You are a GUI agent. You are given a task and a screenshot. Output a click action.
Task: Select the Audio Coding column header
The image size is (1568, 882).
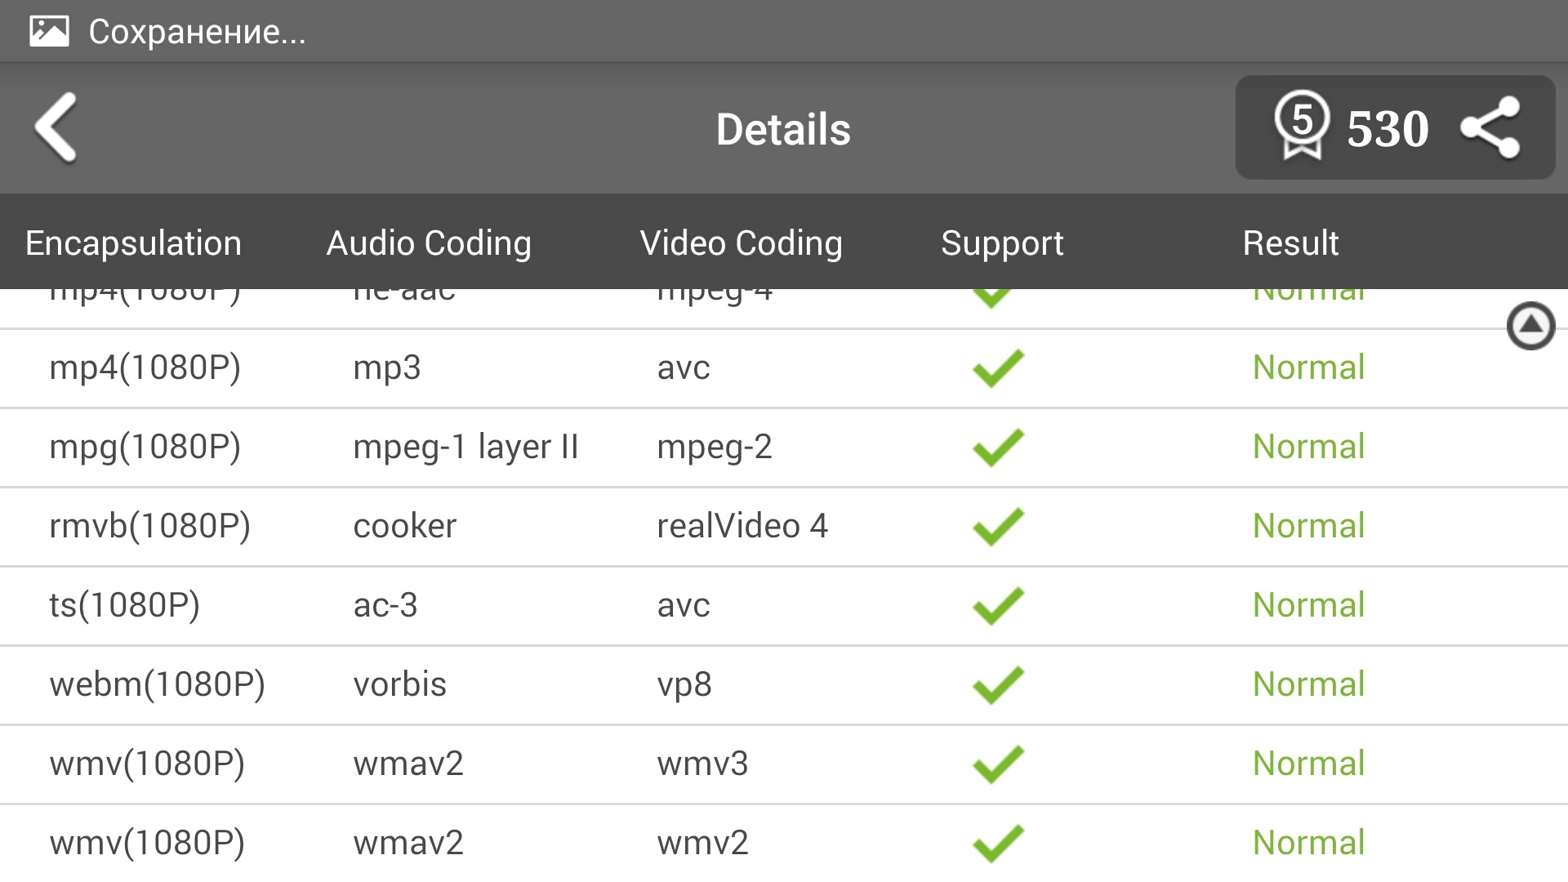click(x=429, y=243)
